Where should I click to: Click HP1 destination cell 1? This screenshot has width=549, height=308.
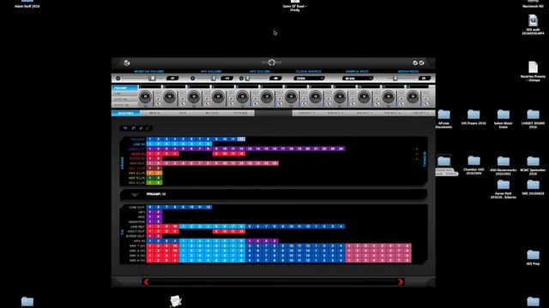(150, 212)
